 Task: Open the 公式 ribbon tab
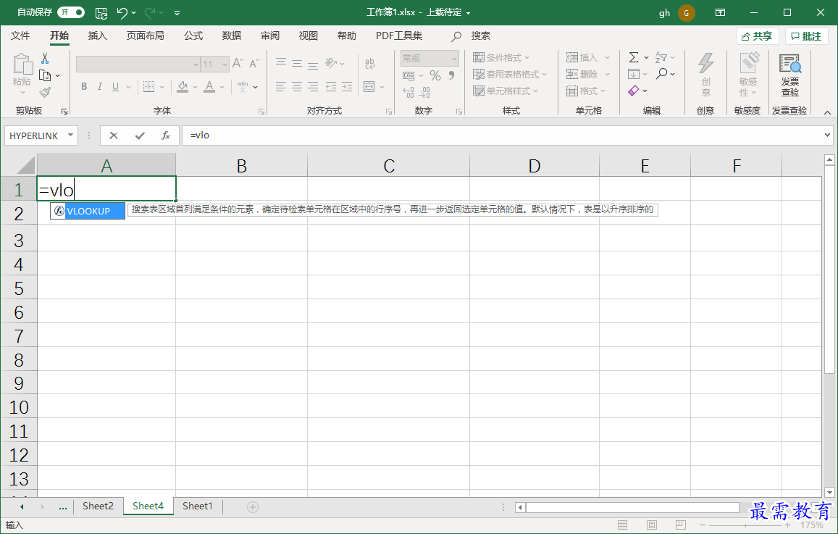pos(193,36)
